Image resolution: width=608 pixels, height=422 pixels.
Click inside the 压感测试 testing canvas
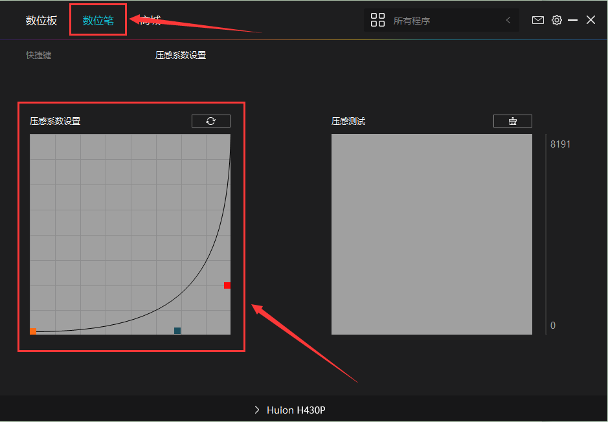[x=431, y=233]
